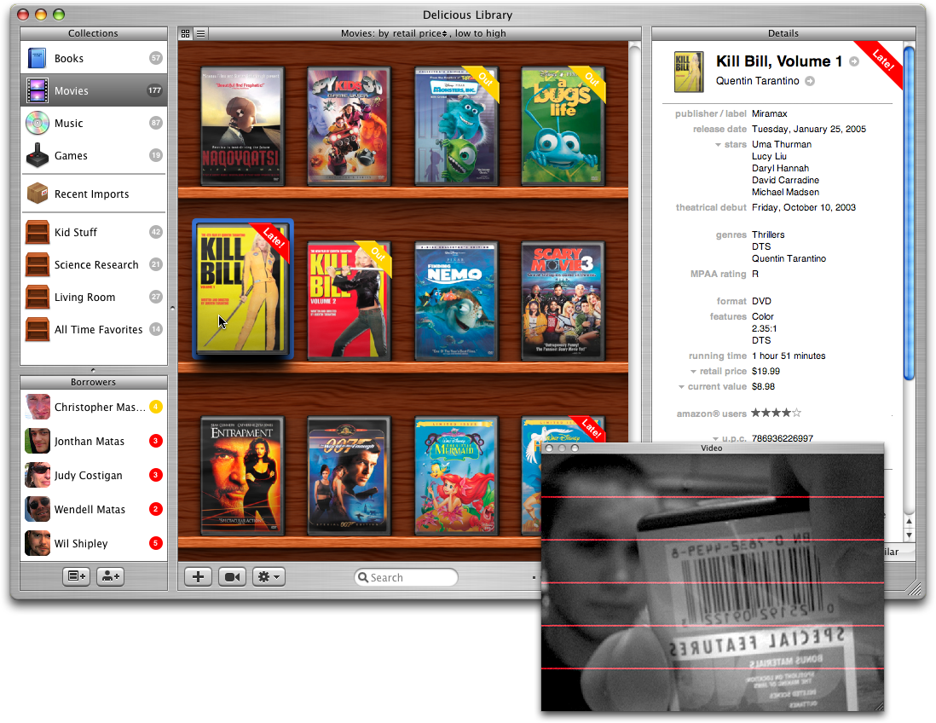
Task: Click the yellow badge for Christopher Mas…
Action: coord(155,407)
